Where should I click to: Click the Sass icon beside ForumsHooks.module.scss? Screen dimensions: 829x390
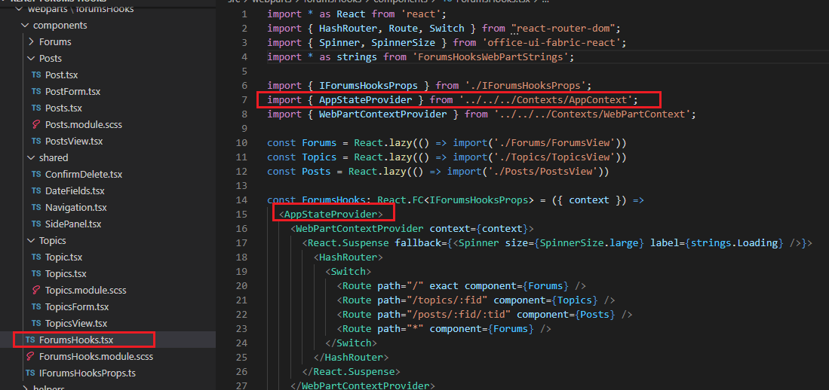29,356
